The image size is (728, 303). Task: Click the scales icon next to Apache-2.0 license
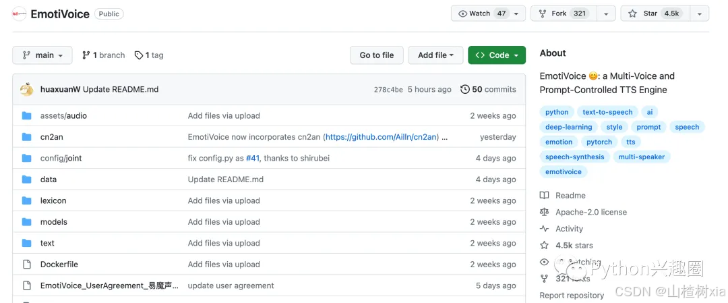pyautogui.click(x=544, y=213)
